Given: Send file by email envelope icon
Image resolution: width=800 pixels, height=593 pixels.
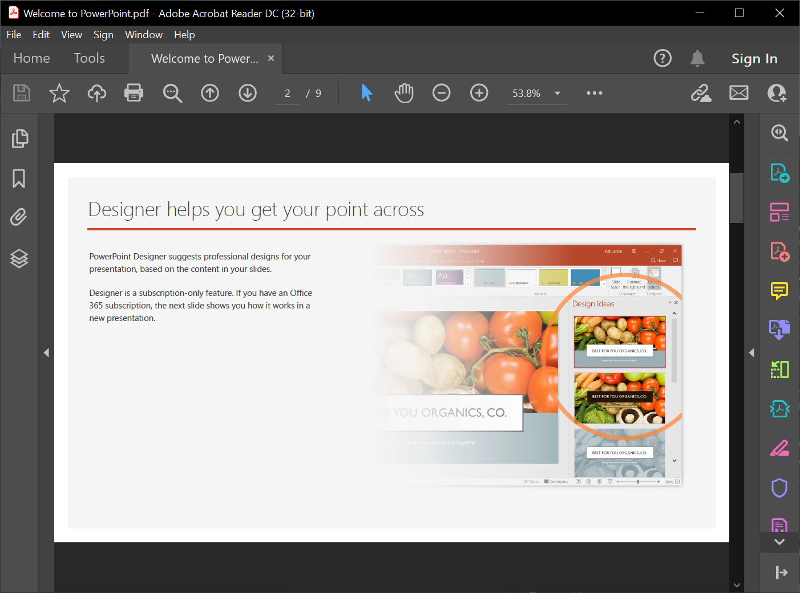Looking at the screenshot, I should [739, 93].
